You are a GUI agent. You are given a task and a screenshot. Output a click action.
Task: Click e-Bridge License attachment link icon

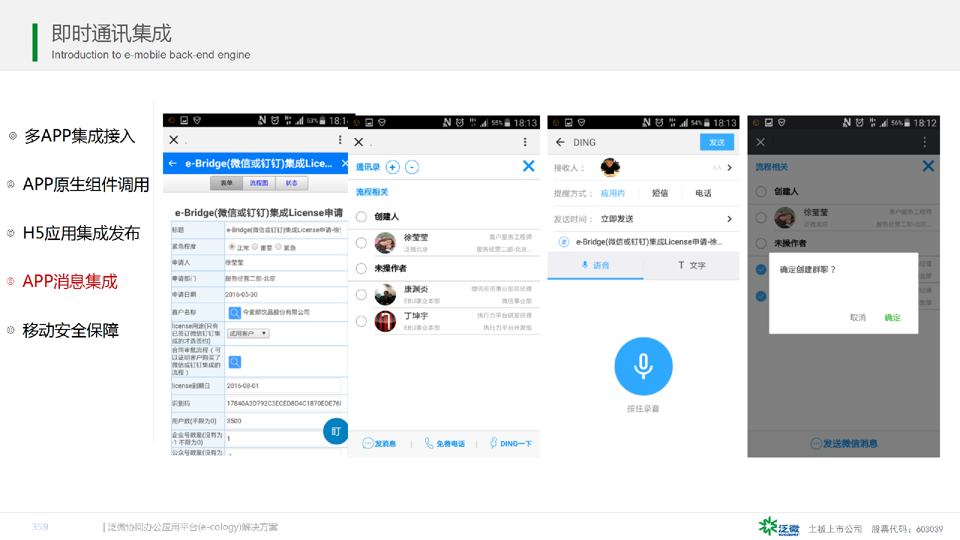point(564,242)
